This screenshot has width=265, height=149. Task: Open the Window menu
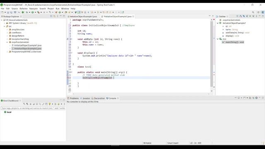[x=65, y=9]
